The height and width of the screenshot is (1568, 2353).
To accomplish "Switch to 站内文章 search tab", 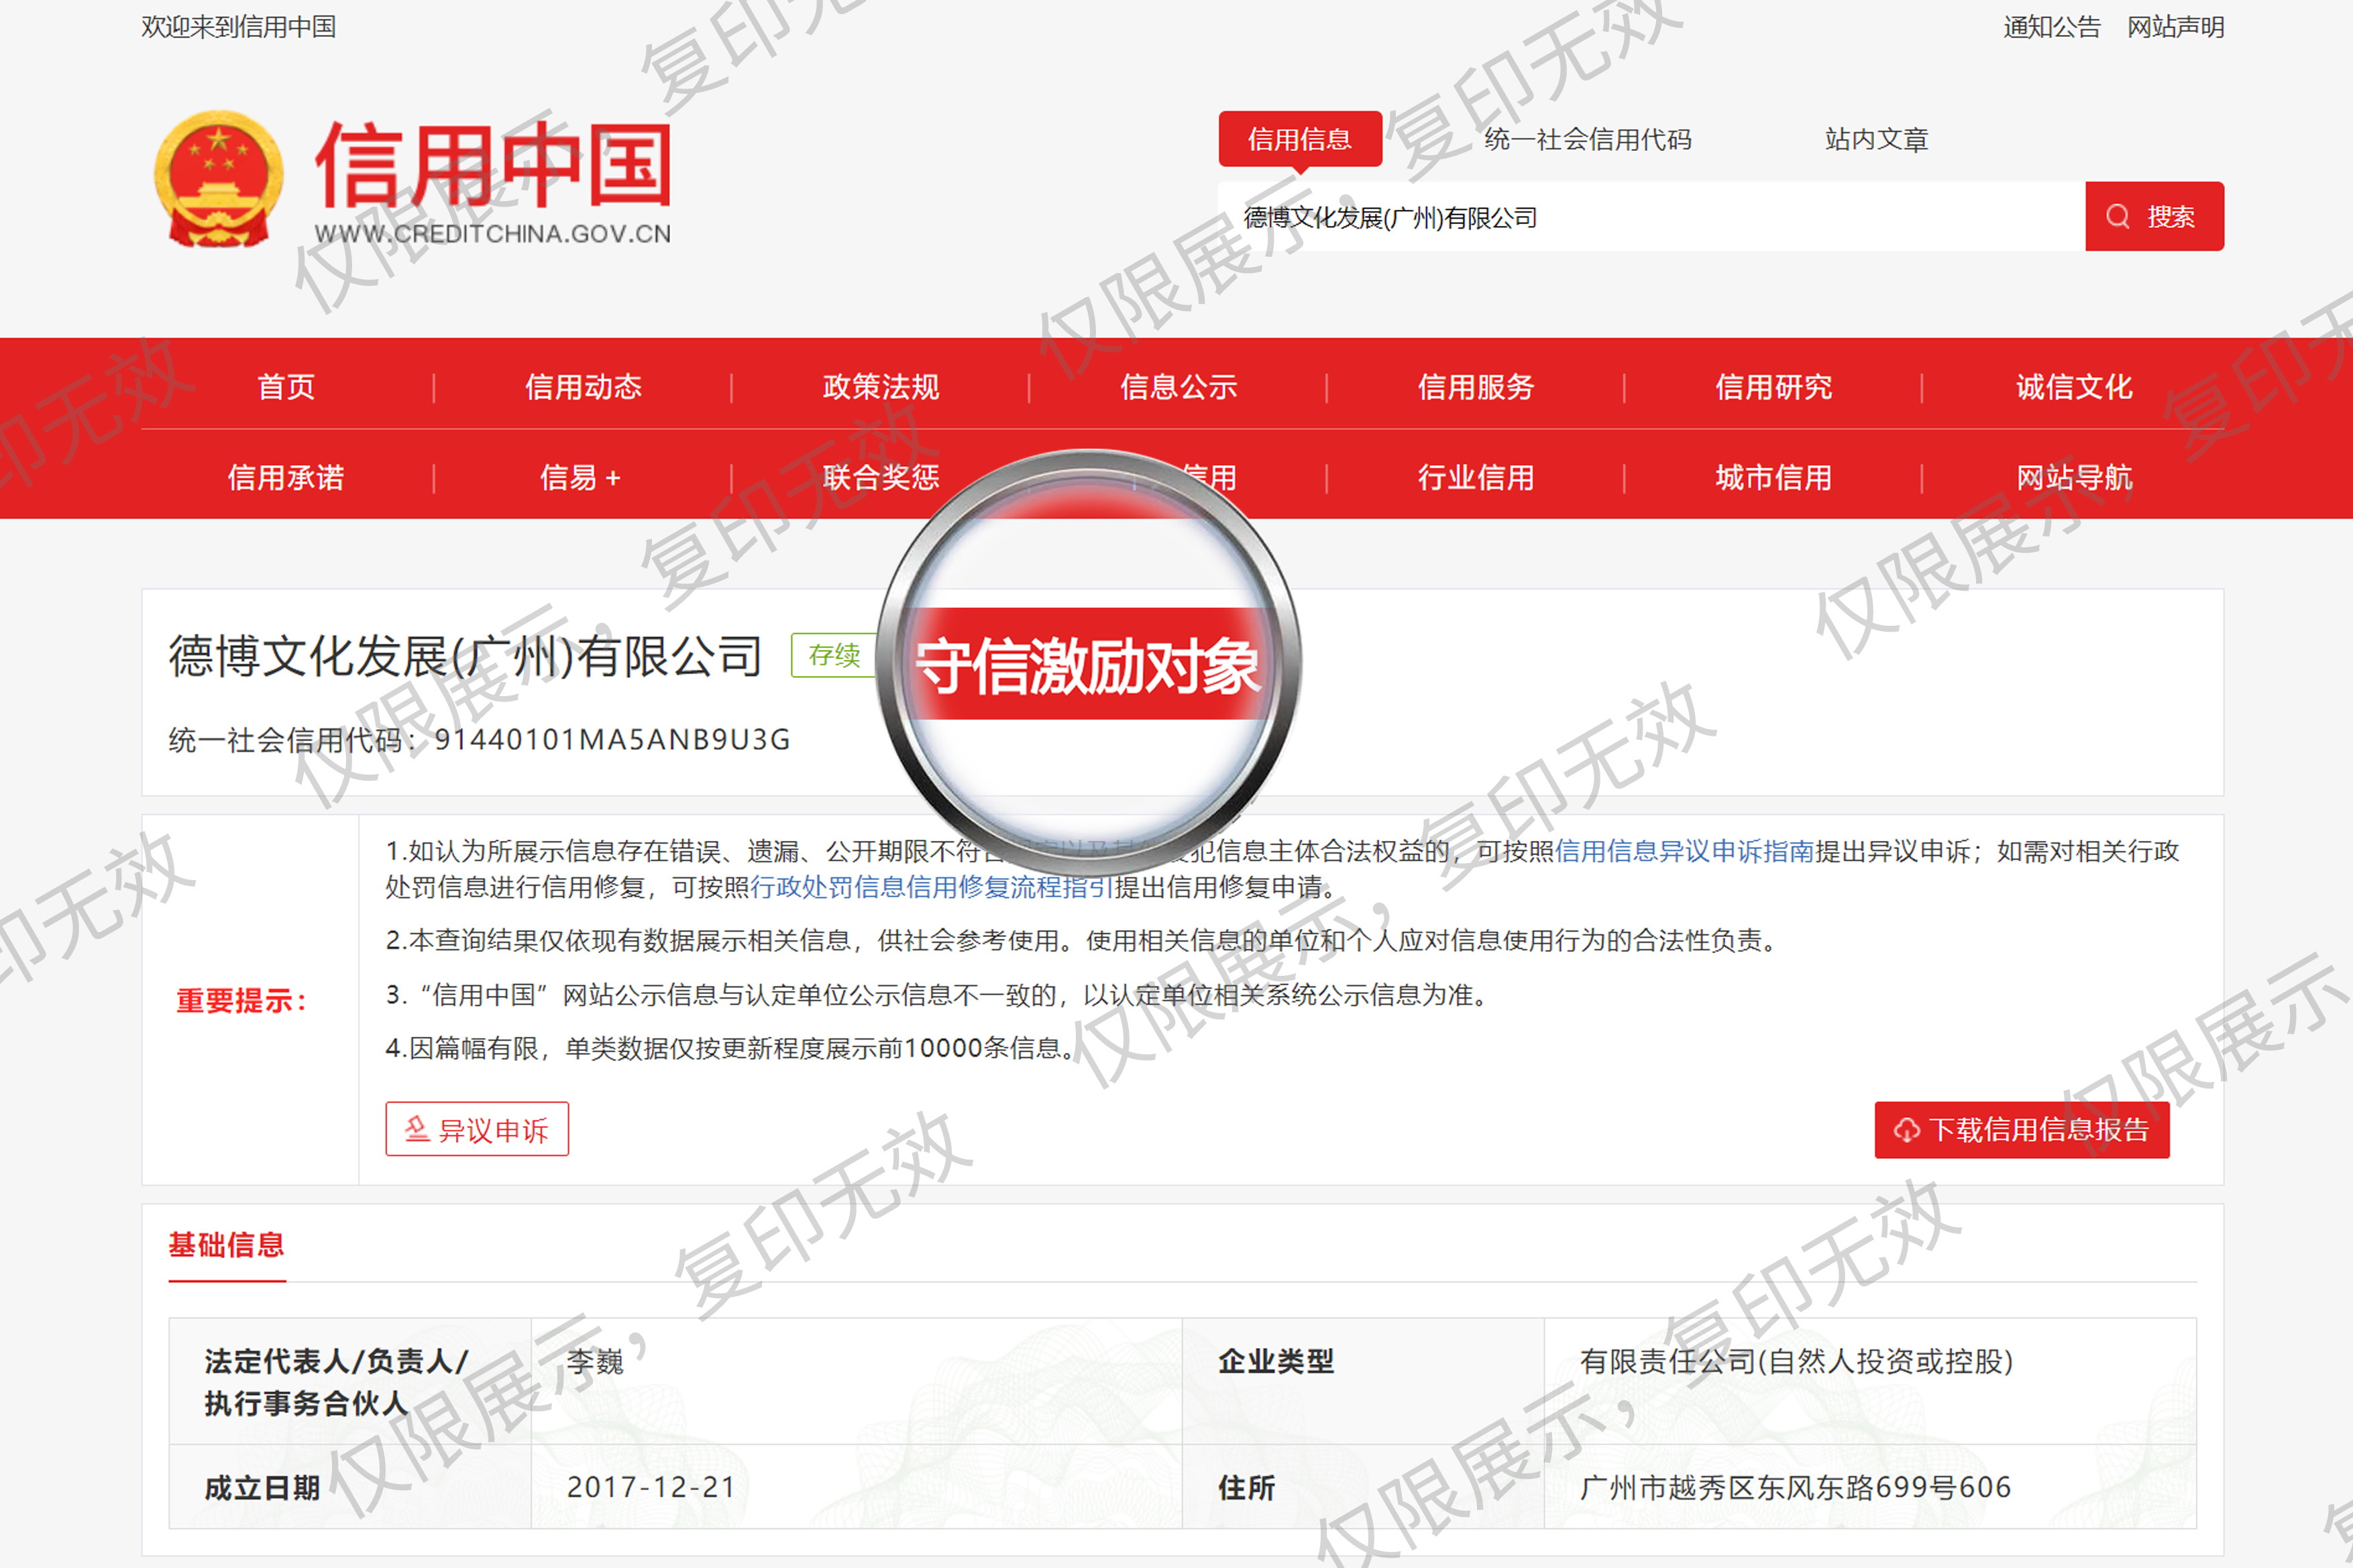I will click(x=1876, y=139).
